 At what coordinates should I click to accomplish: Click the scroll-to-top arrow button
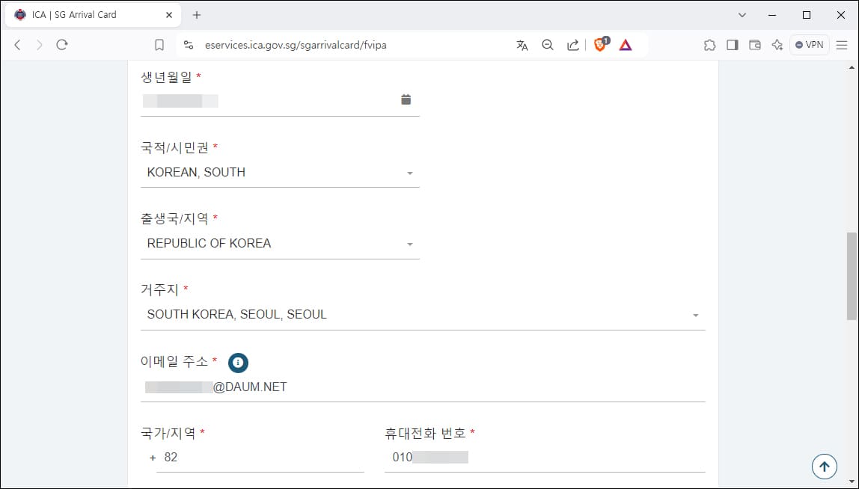[824, 466]
